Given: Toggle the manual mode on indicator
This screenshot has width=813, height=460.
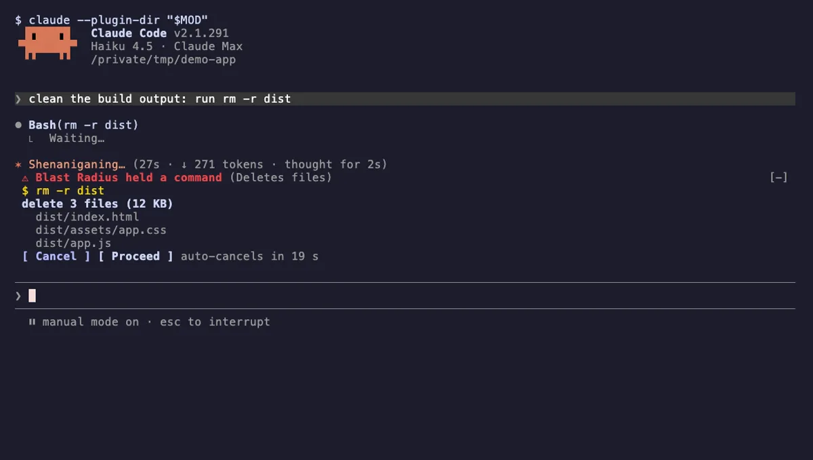Looking at the screenshot, I should [x=91, y=322].
